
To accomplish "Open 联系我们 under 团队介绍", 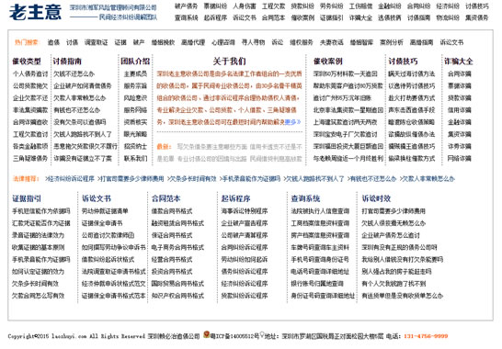I will 135,158.
